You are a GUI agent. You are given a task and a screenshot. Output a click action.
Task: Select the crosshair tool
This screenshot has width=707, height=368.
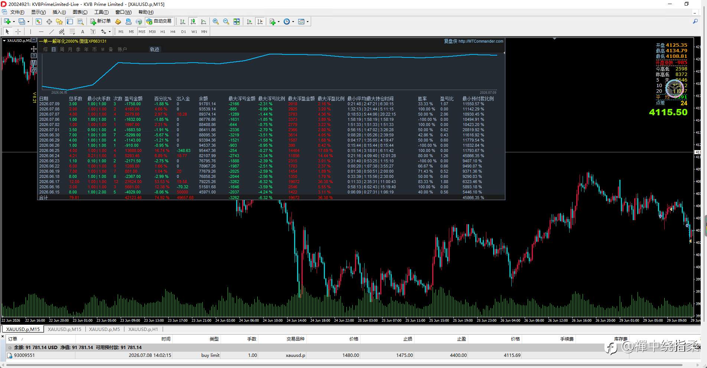click(18, 32)
